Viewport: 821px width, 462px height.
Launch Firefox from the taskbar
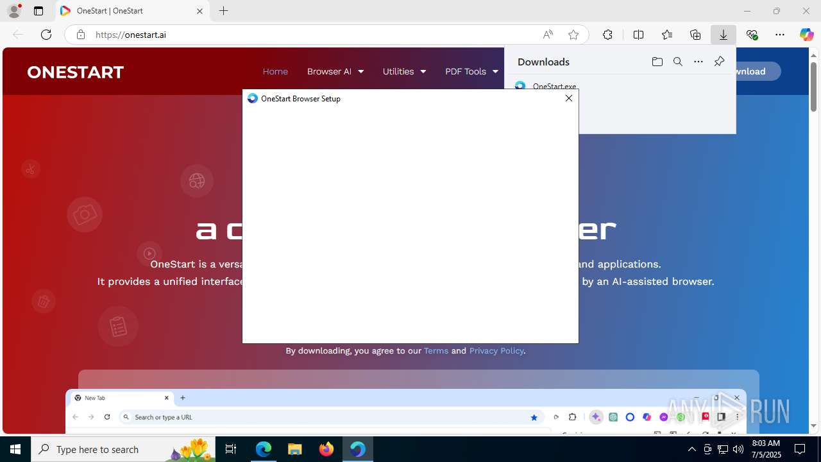coord(326,449)
